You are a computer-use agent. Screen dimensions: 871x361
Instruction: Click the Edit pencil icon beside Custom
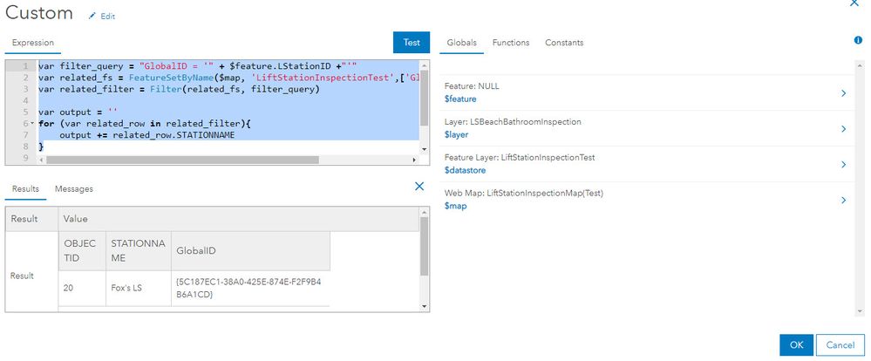tap(92, 17)
